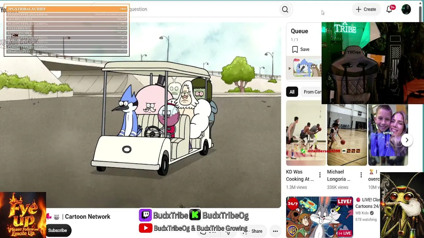Image resolution: width=424 pixels, height=238 pixels.
Task: Open more actions three-dot menu under video
Action: (275, 231)
